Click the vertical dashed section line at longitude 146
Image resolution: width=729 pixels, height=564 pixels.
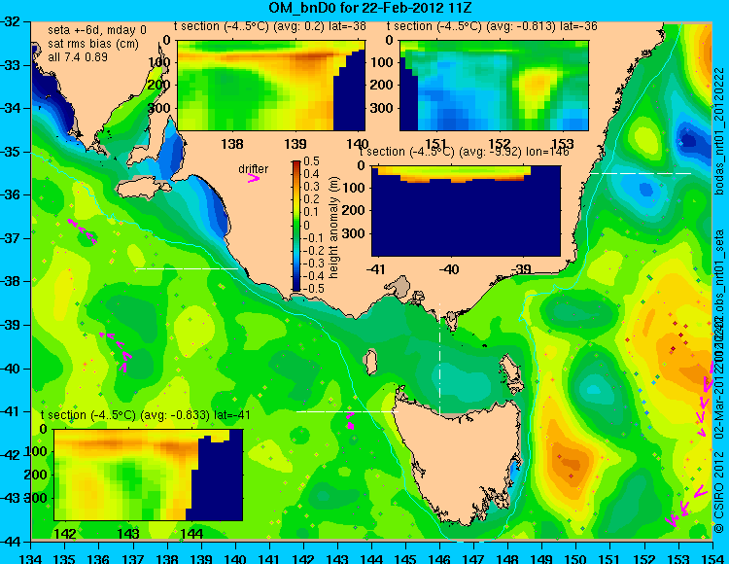click(x=439, y=359)
